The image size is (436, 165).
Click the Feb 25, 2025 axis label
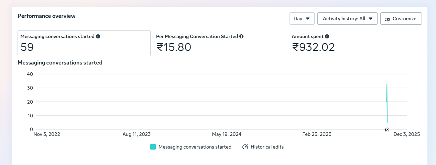[317, 134]
